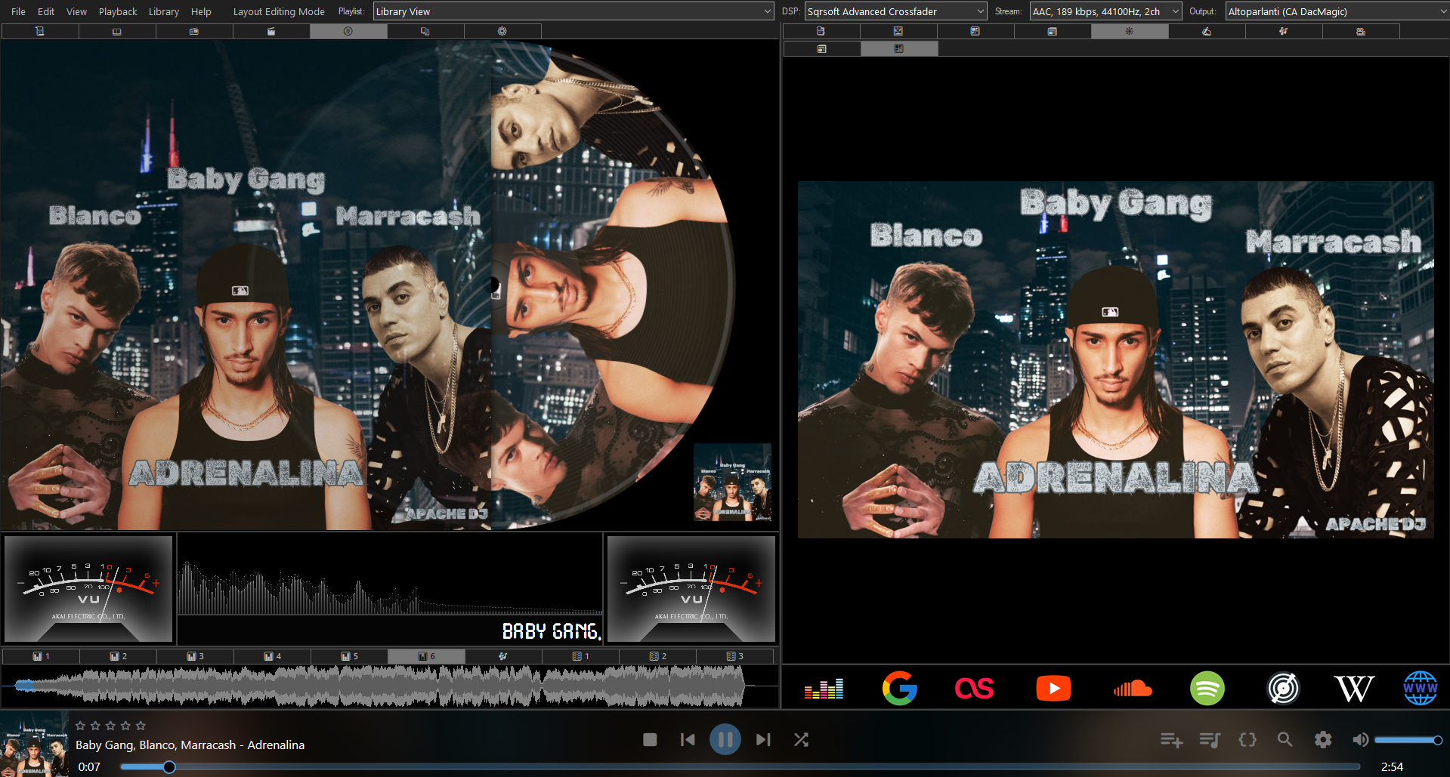Select spectrum visualization tab 3
1450x777 pixels.
point(196,656)
